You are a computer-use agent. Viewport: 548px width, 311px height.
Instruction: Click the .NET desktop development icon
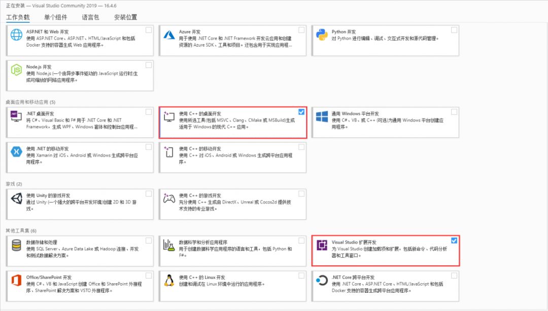tap(16, 116)
